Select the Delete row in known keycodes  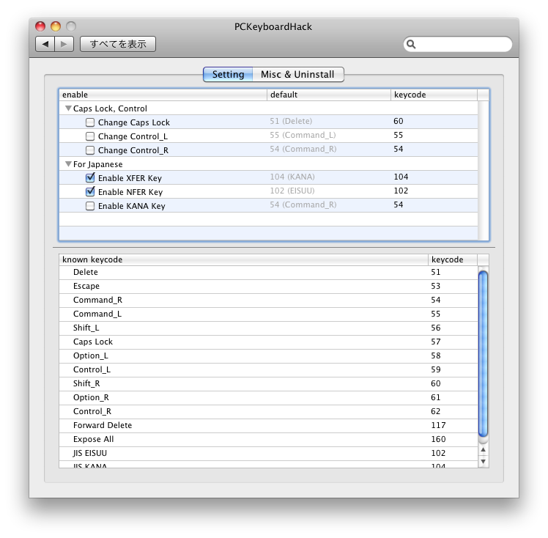coord(268,273)
